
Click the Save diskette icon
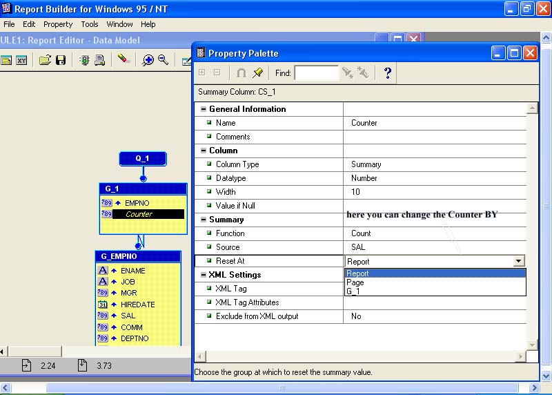pos(60,60)
